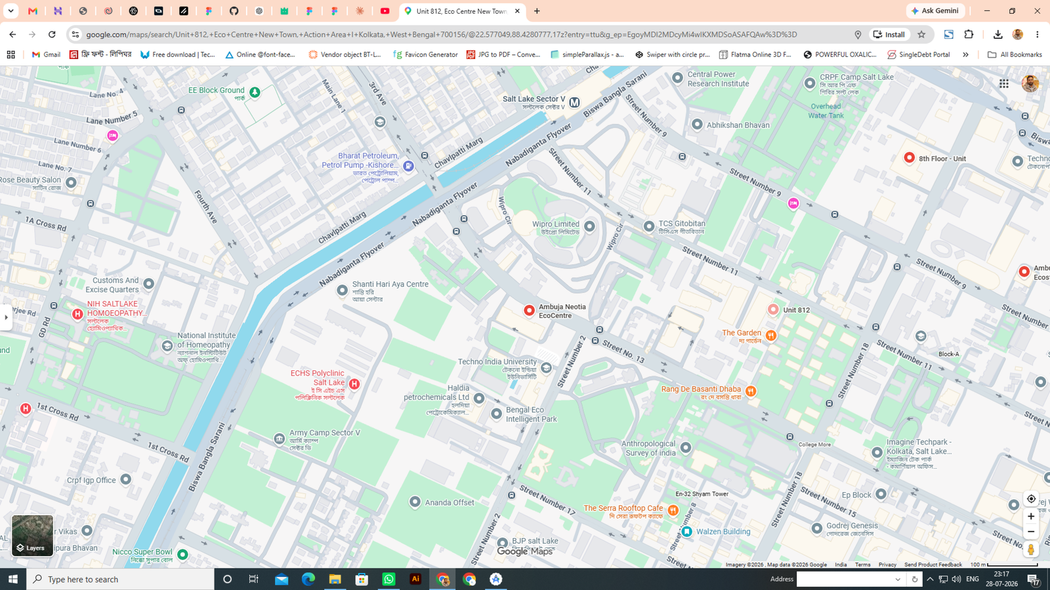Open Chrome downloads
Screen dimensions: 1050x590
pos(997,35)
